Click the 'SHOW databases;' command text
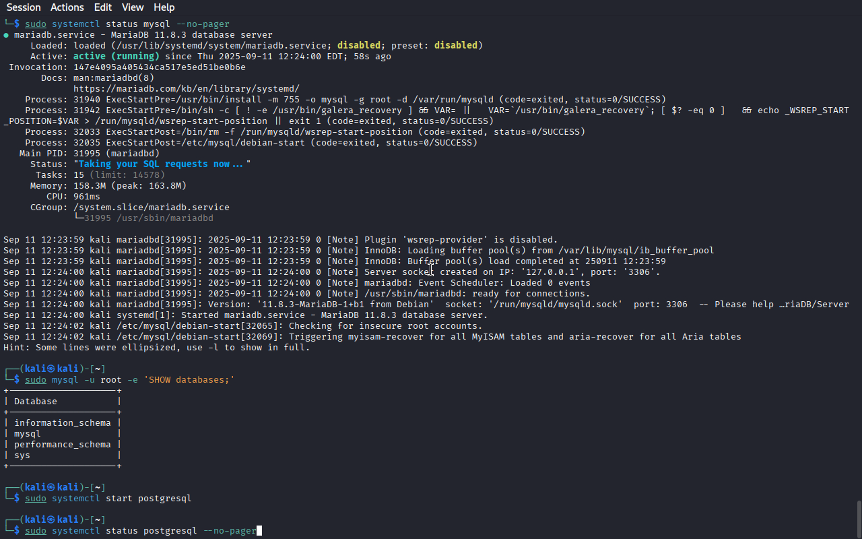The height and width of the screenshot is (539, 862). click(189, 380)
